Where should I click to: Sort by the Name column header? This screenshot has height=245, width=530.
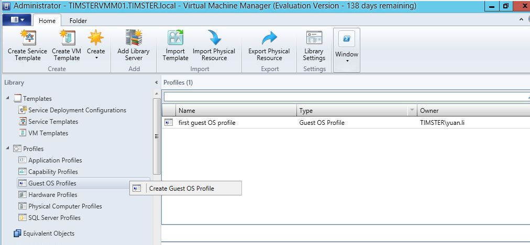pos(236,111)
